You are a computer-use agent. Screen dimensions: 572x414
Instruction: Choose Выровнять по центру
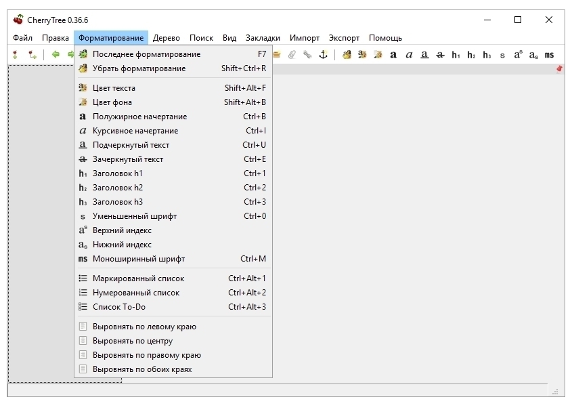pos(173,341)
